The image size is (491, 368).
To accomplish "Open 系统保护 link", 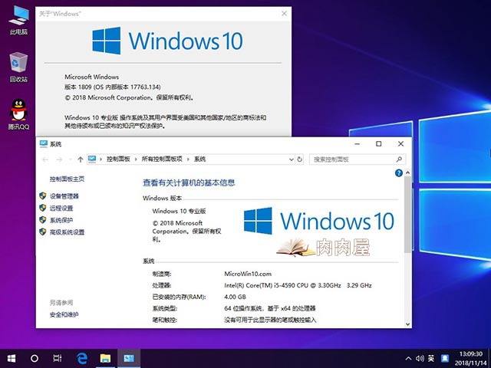I will click(61, 220).
